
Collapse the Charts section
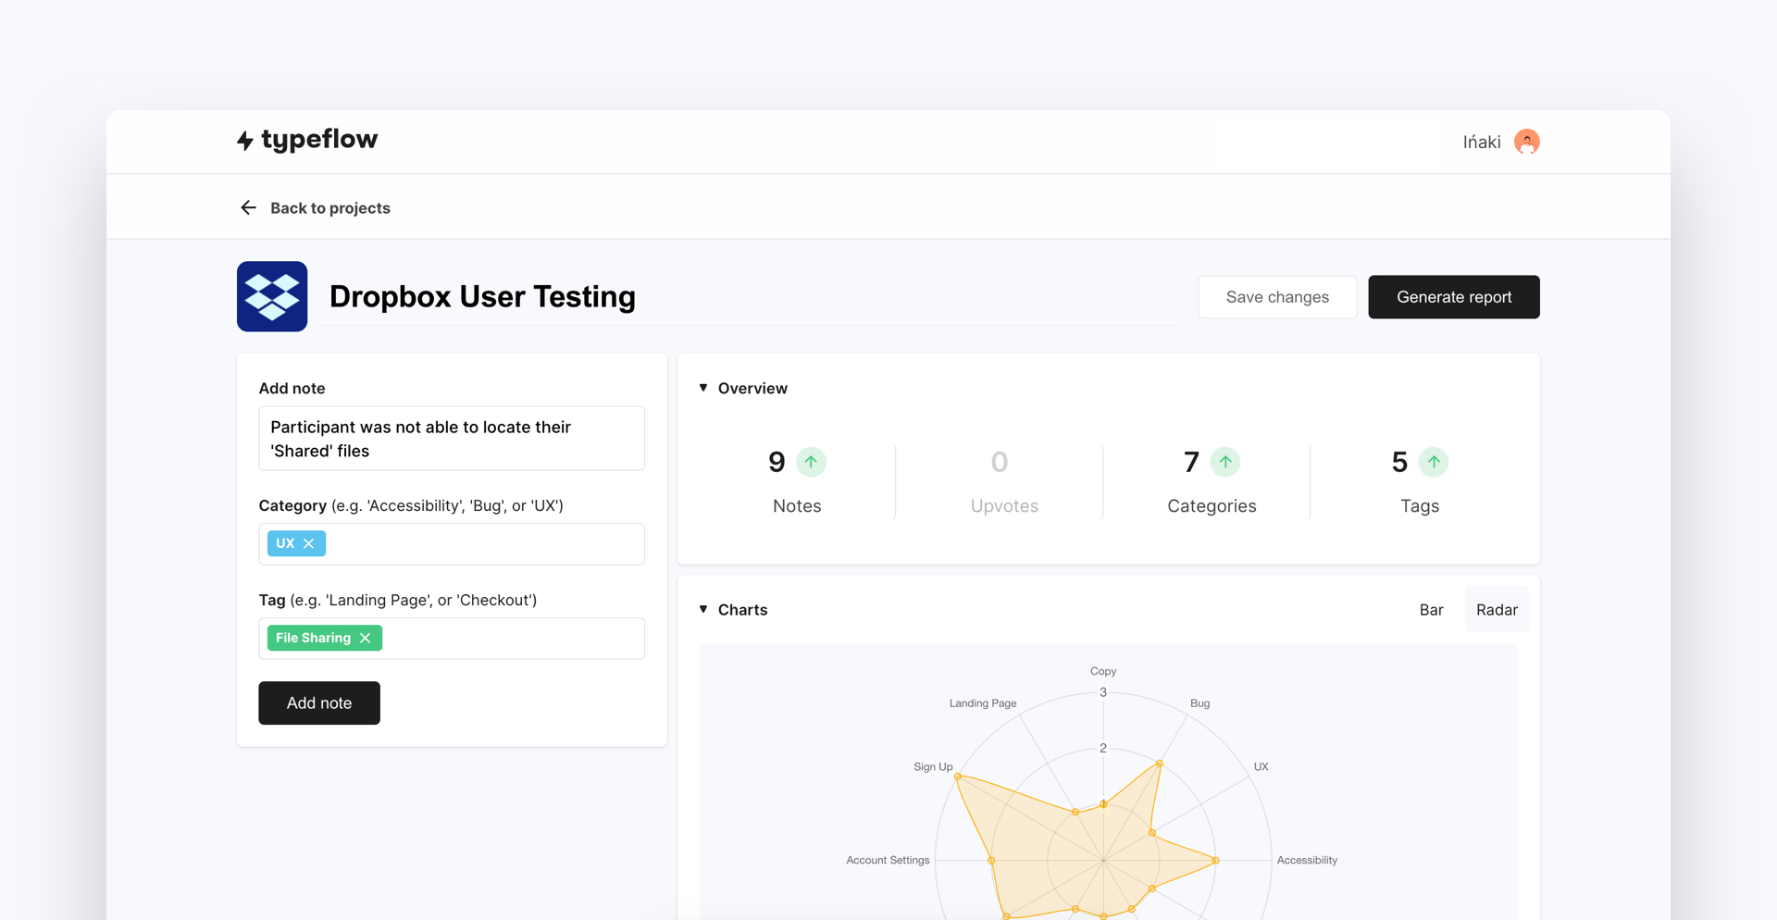pyautogui.click(x=703, y=609)
